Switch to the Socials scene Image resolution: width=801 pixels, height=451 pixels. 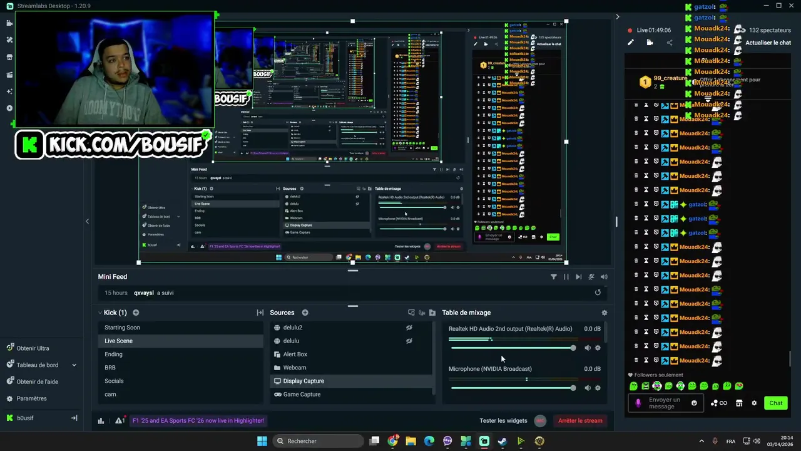180,381
